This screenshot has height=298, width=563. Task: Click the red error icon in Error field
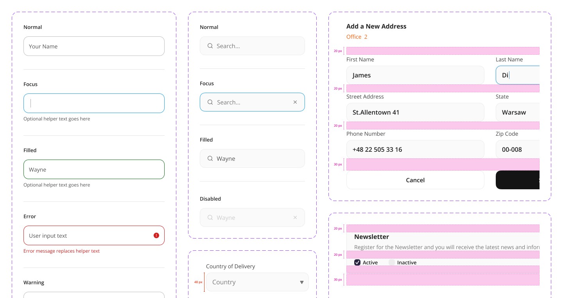156,235
